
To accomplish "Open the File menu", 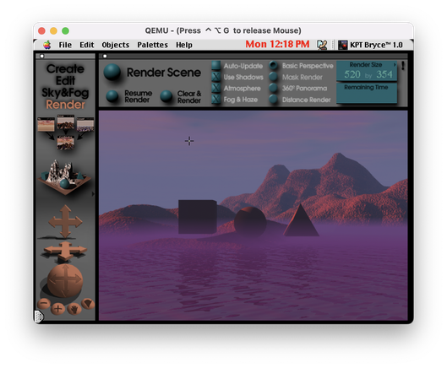I will pos(65,45).
